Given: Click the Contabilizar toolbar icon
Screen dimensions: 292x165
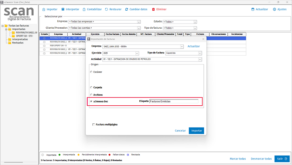Looking at the screenshot, I should pos(84,9).
